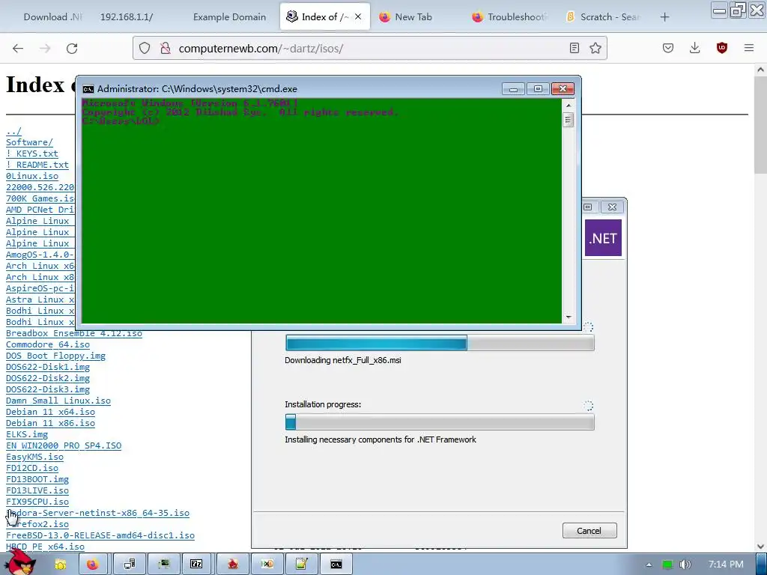The width and height of the screenshot is (767, 575).
Task: Open a new browser tab
Action: (664, 17)
